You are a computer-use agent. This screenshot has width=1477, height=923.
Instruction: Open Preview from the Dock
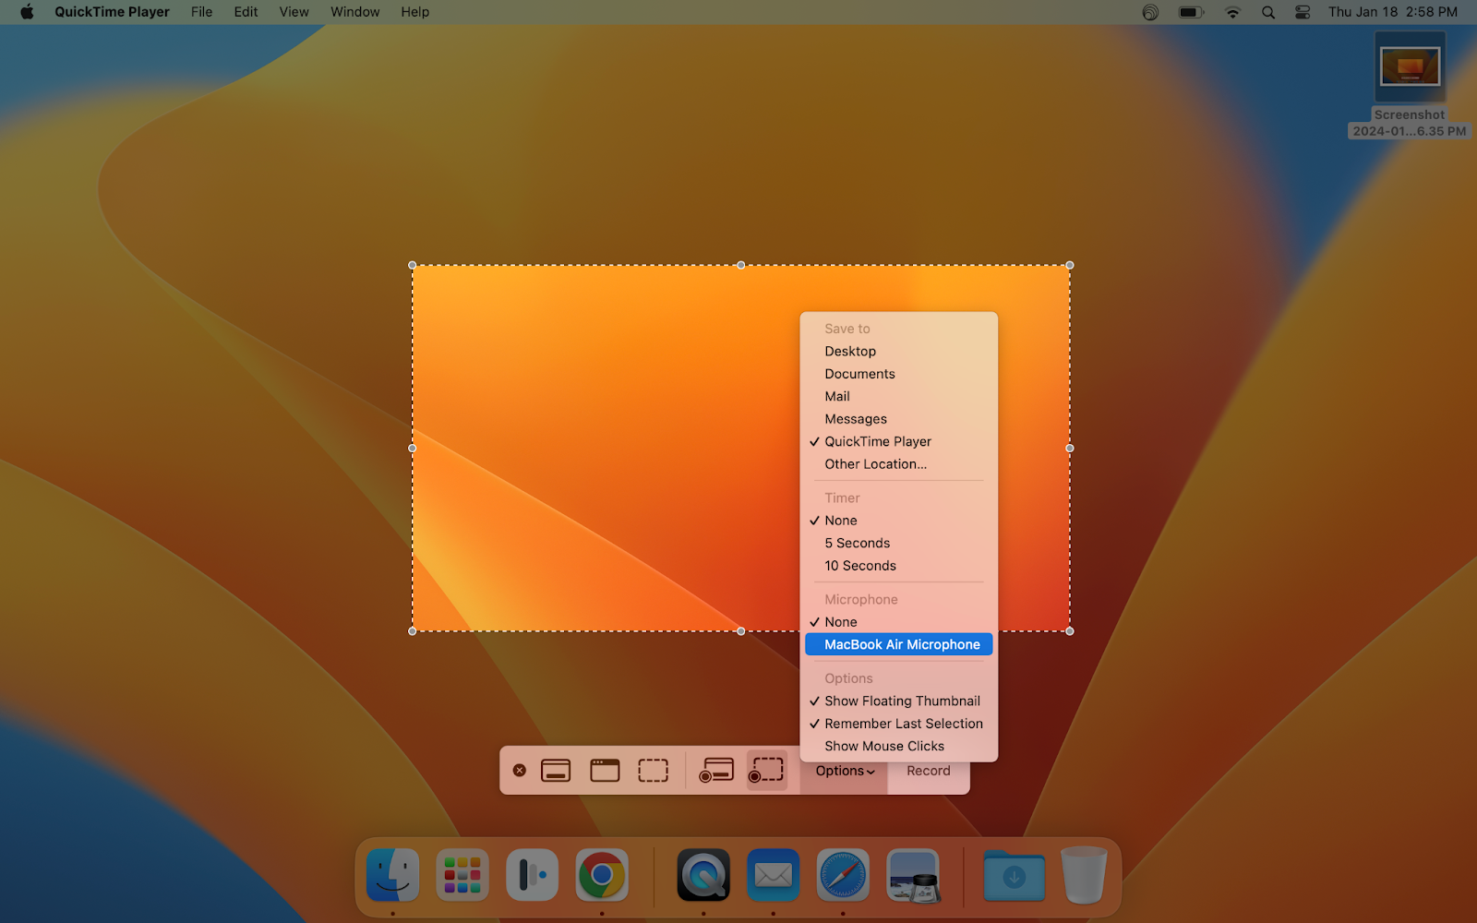pos(913,874)
